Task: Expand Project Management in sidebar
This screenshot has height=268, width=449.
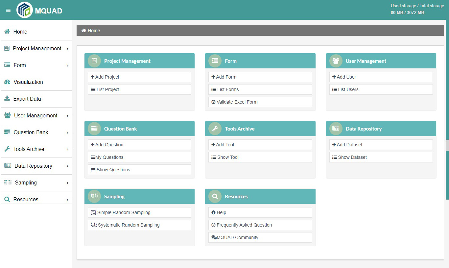Action: [x=67, y=49]
